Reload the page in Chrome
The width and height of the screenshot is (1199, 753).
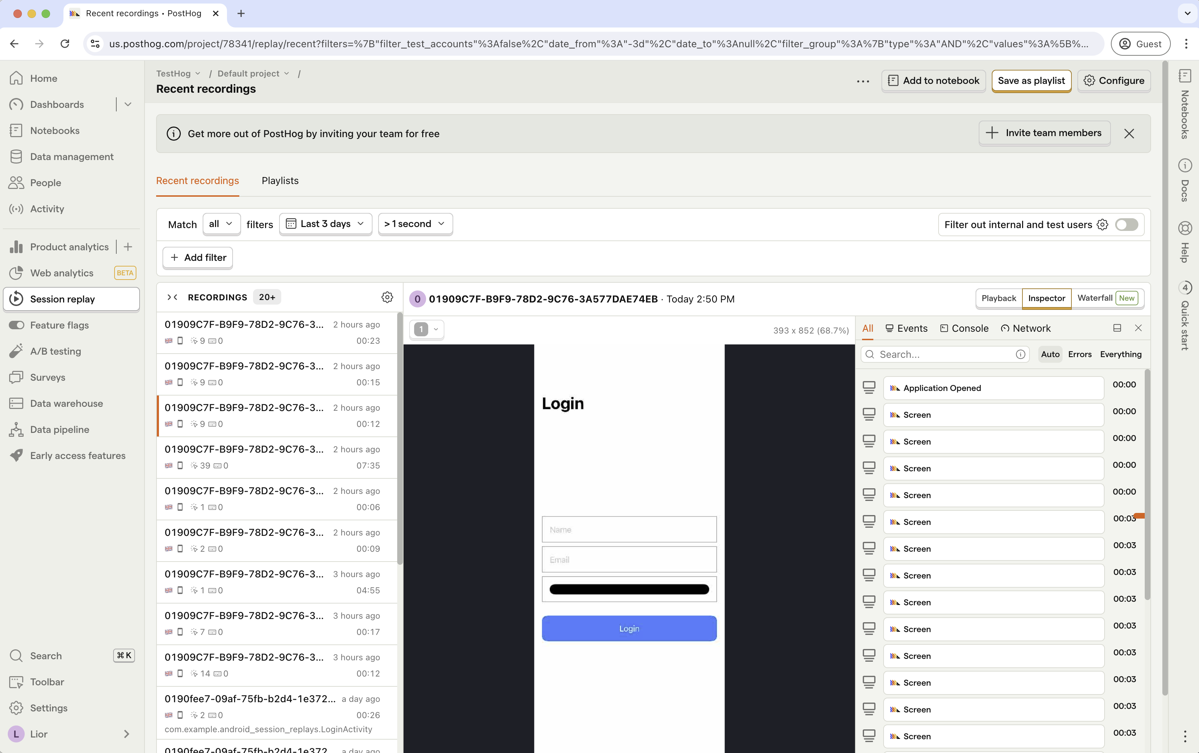coord(65,44)
